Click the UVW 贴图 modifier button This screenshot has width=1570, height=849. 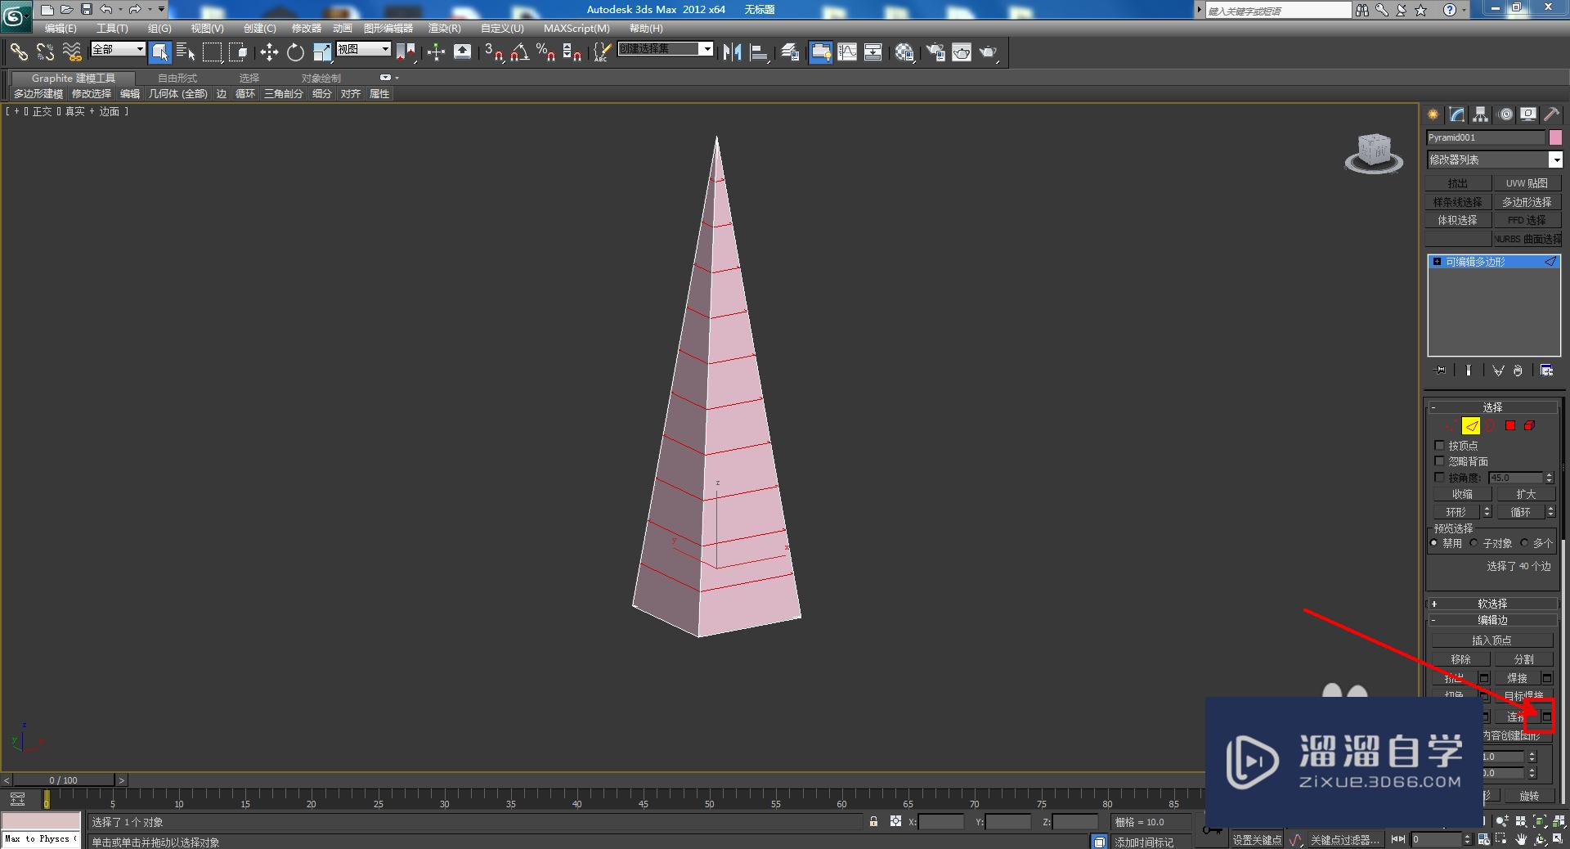(1527, 183)
